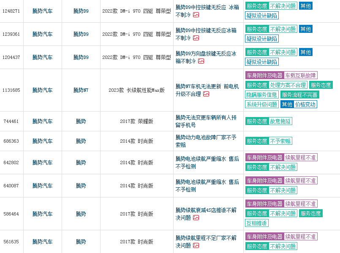The image size is (340, 253).
Task: Select complaint number 744461
Action: click(x=11, y=121)
